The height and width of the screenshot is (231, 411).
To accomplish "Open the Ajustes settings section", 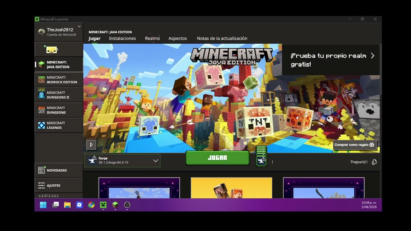I will (x=59, y=185).
